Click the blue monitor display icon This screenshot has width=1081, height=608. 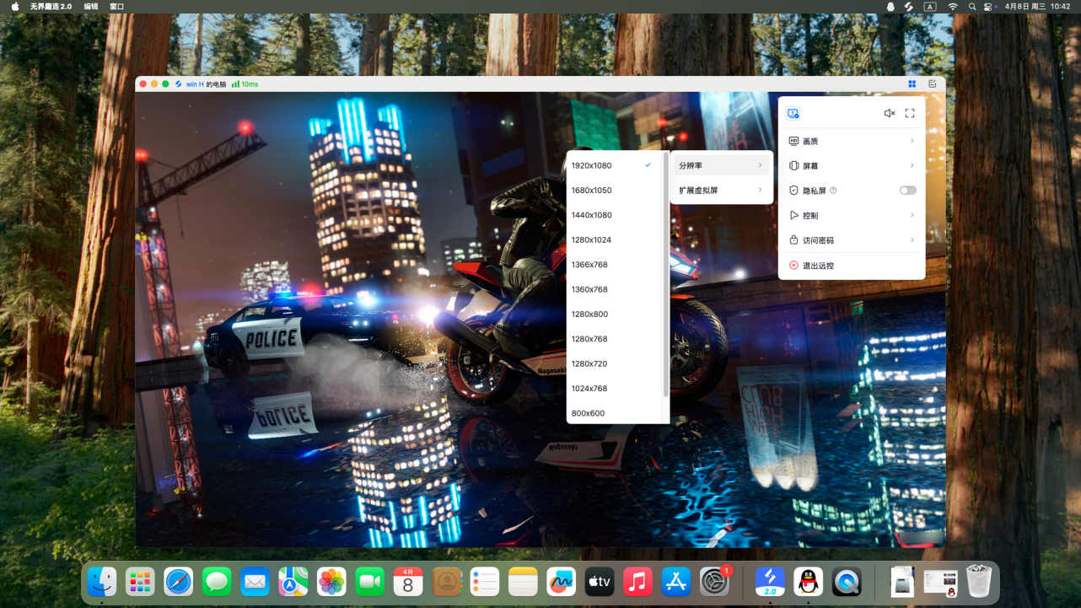(x=793, y=113)
